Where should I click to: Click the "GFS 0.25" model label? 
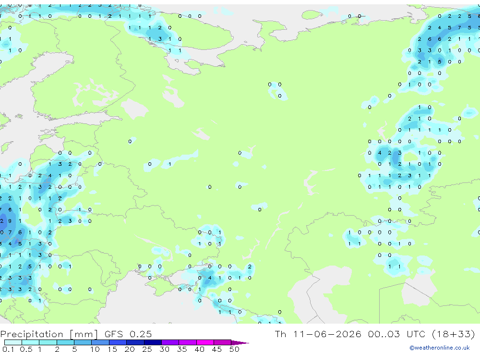point(128,334)
